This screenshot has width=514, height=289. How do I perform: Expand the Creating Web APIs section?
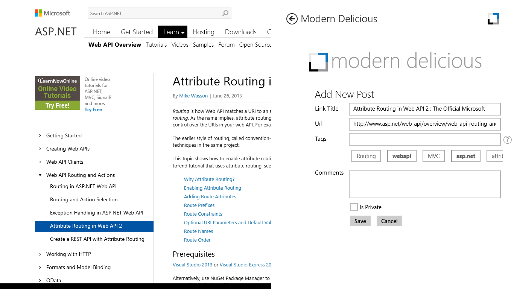40,149
